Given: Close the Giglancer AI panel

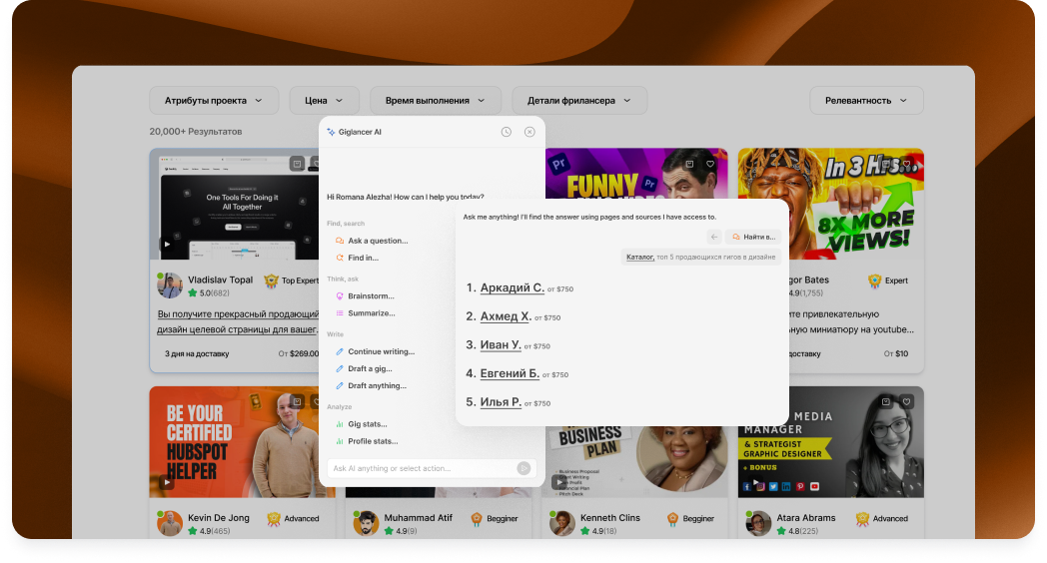Looking at the screenshot, I should pos(529,132).
